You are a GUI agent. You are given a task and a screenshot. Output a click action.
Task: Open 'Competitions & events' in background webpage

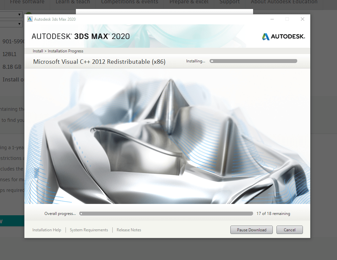130,2
